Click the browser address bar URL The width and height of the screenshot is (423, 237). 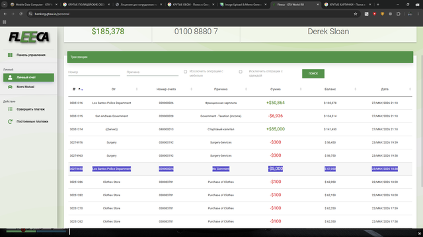click(x=52, y=14)
